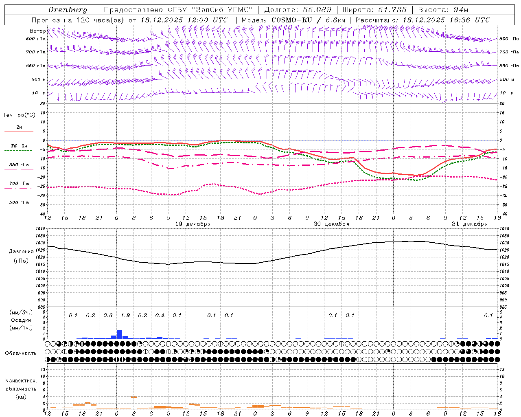Click the "21 декабря" date label
The height and width of the screenshot is (417, 521).
point(470,224)
